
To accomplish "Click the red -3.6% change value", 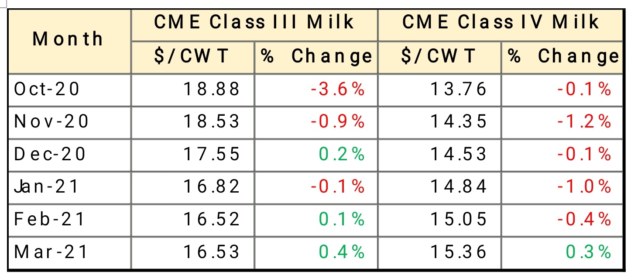I will [x=338, y=89].
